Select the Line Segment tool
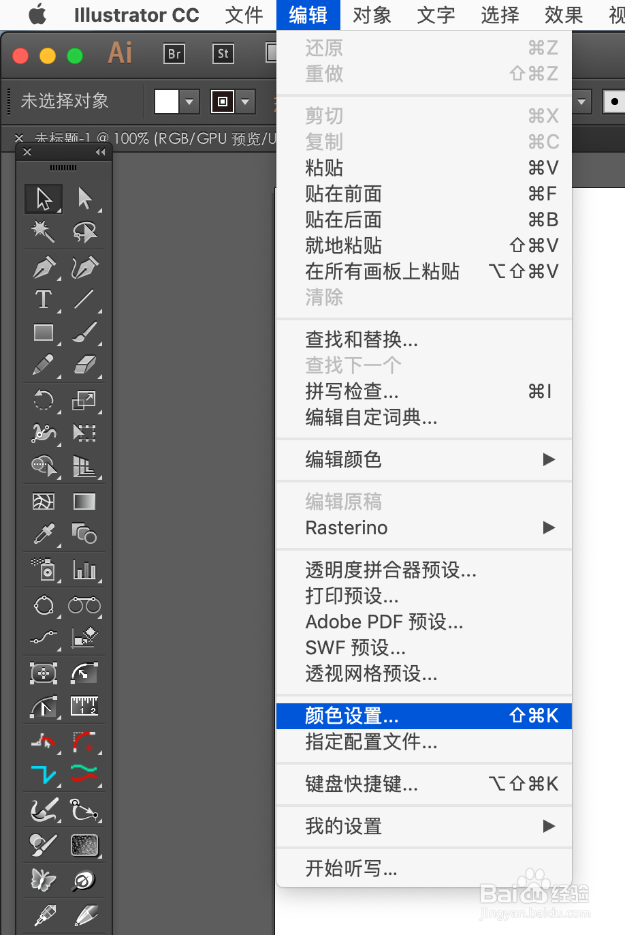This screenshot has width=625, height=935. 84,299
